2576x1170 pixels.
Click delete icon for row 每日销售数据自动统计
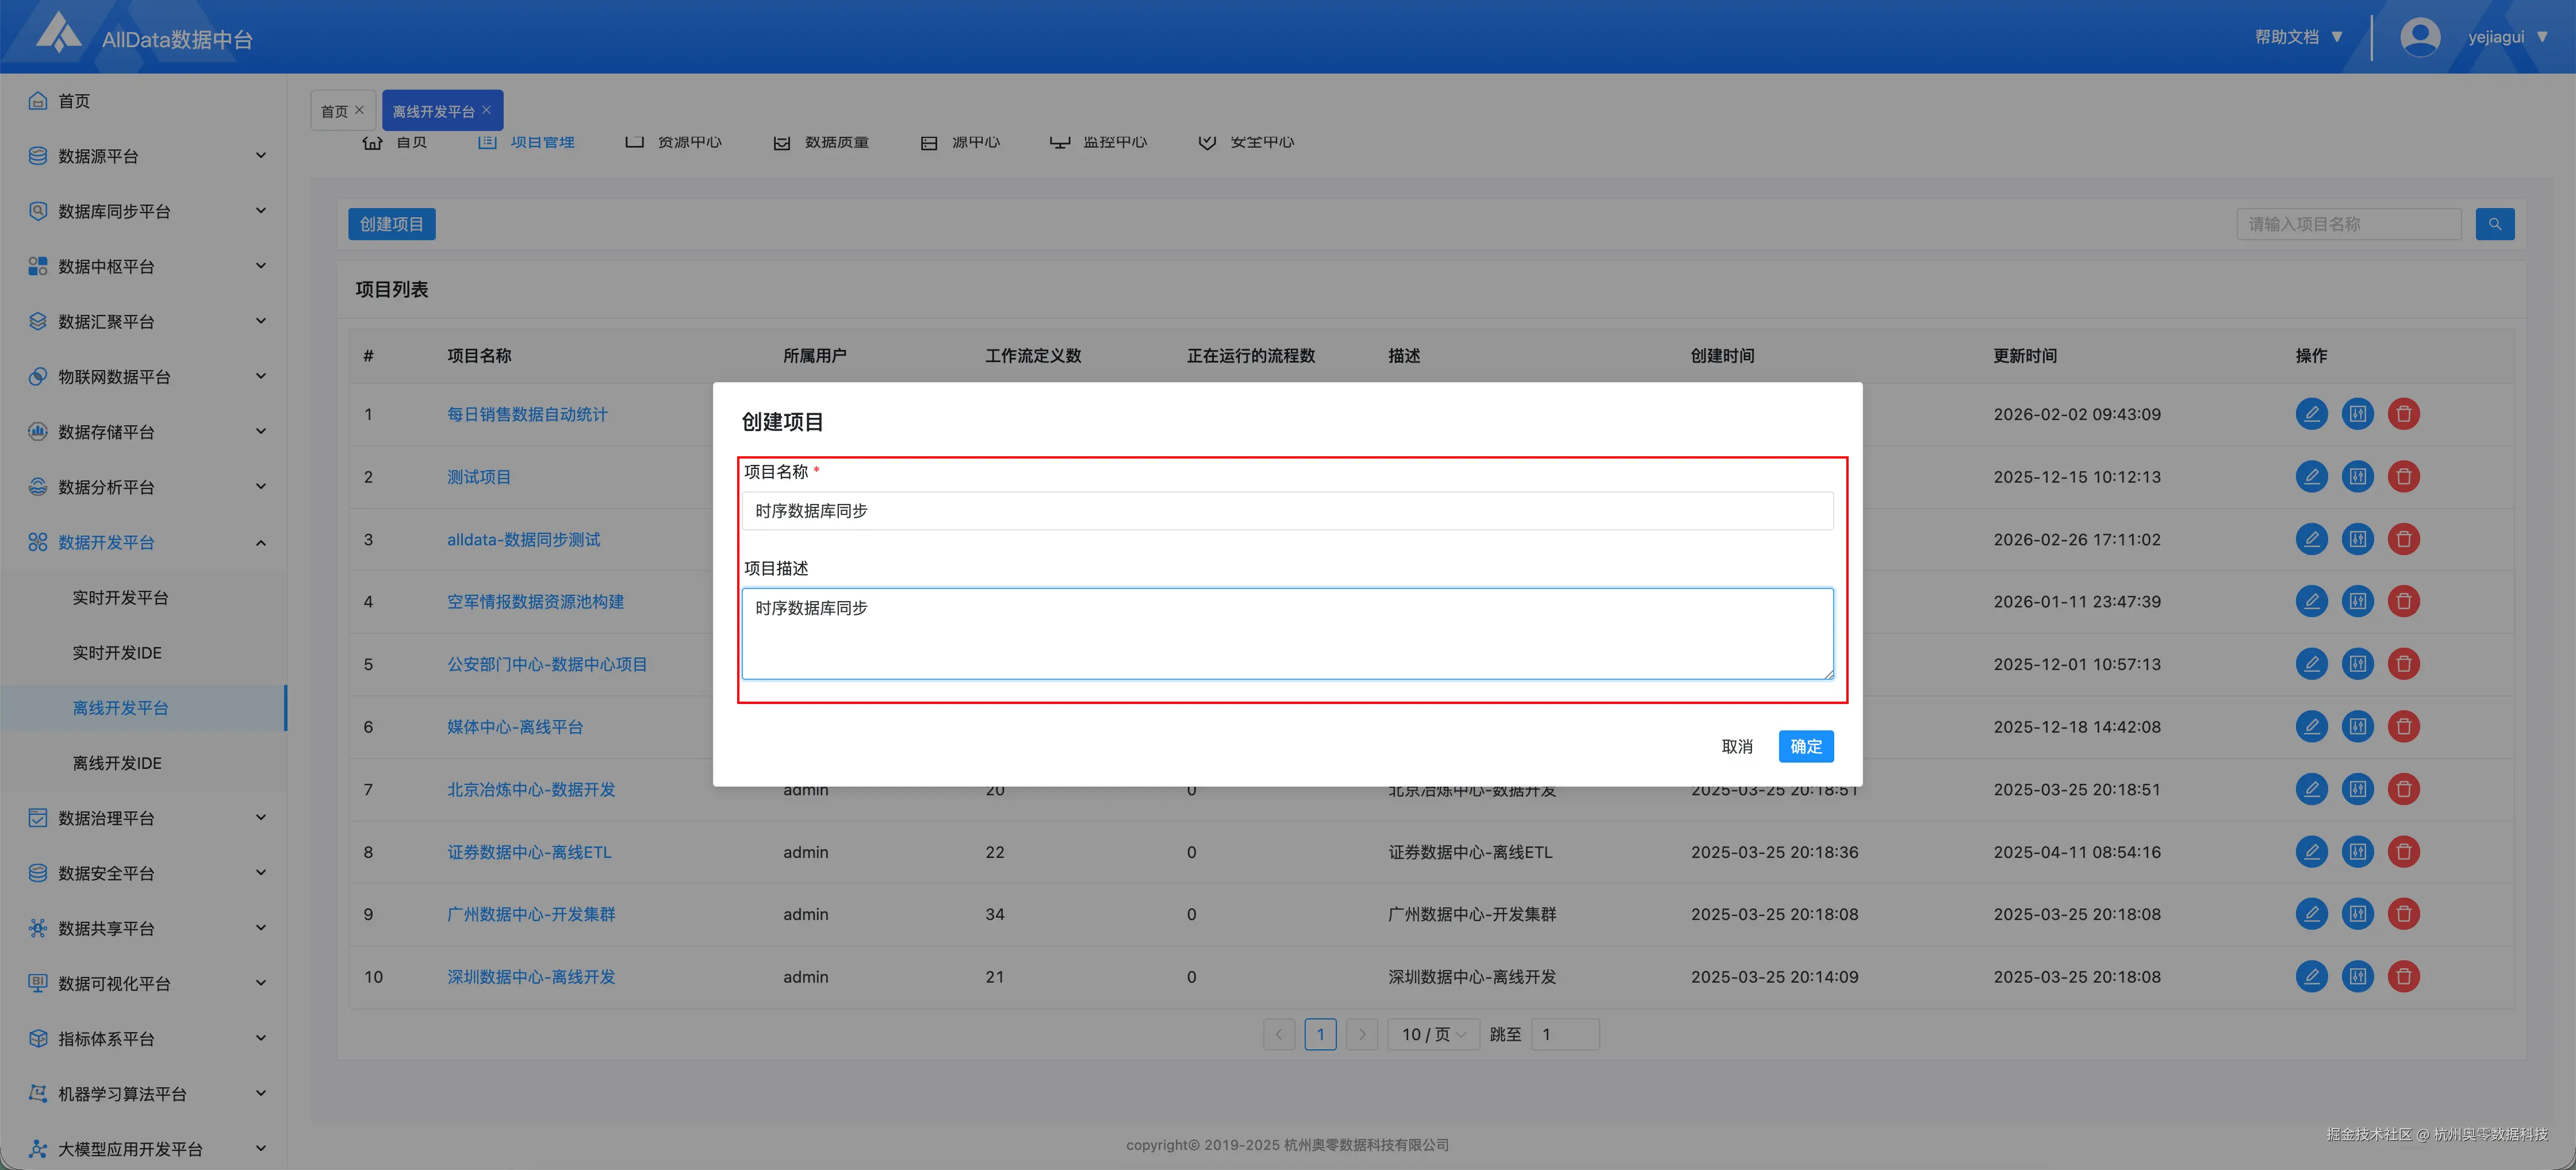tap(2403, 414)
